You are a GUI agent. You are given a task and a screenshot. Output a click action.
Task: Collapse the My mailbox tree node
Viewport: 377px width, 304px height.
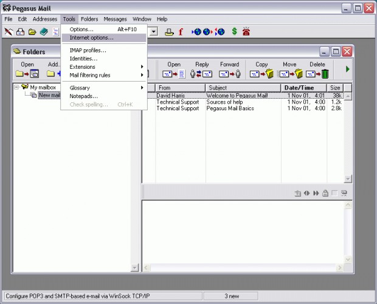click(16, 87)
